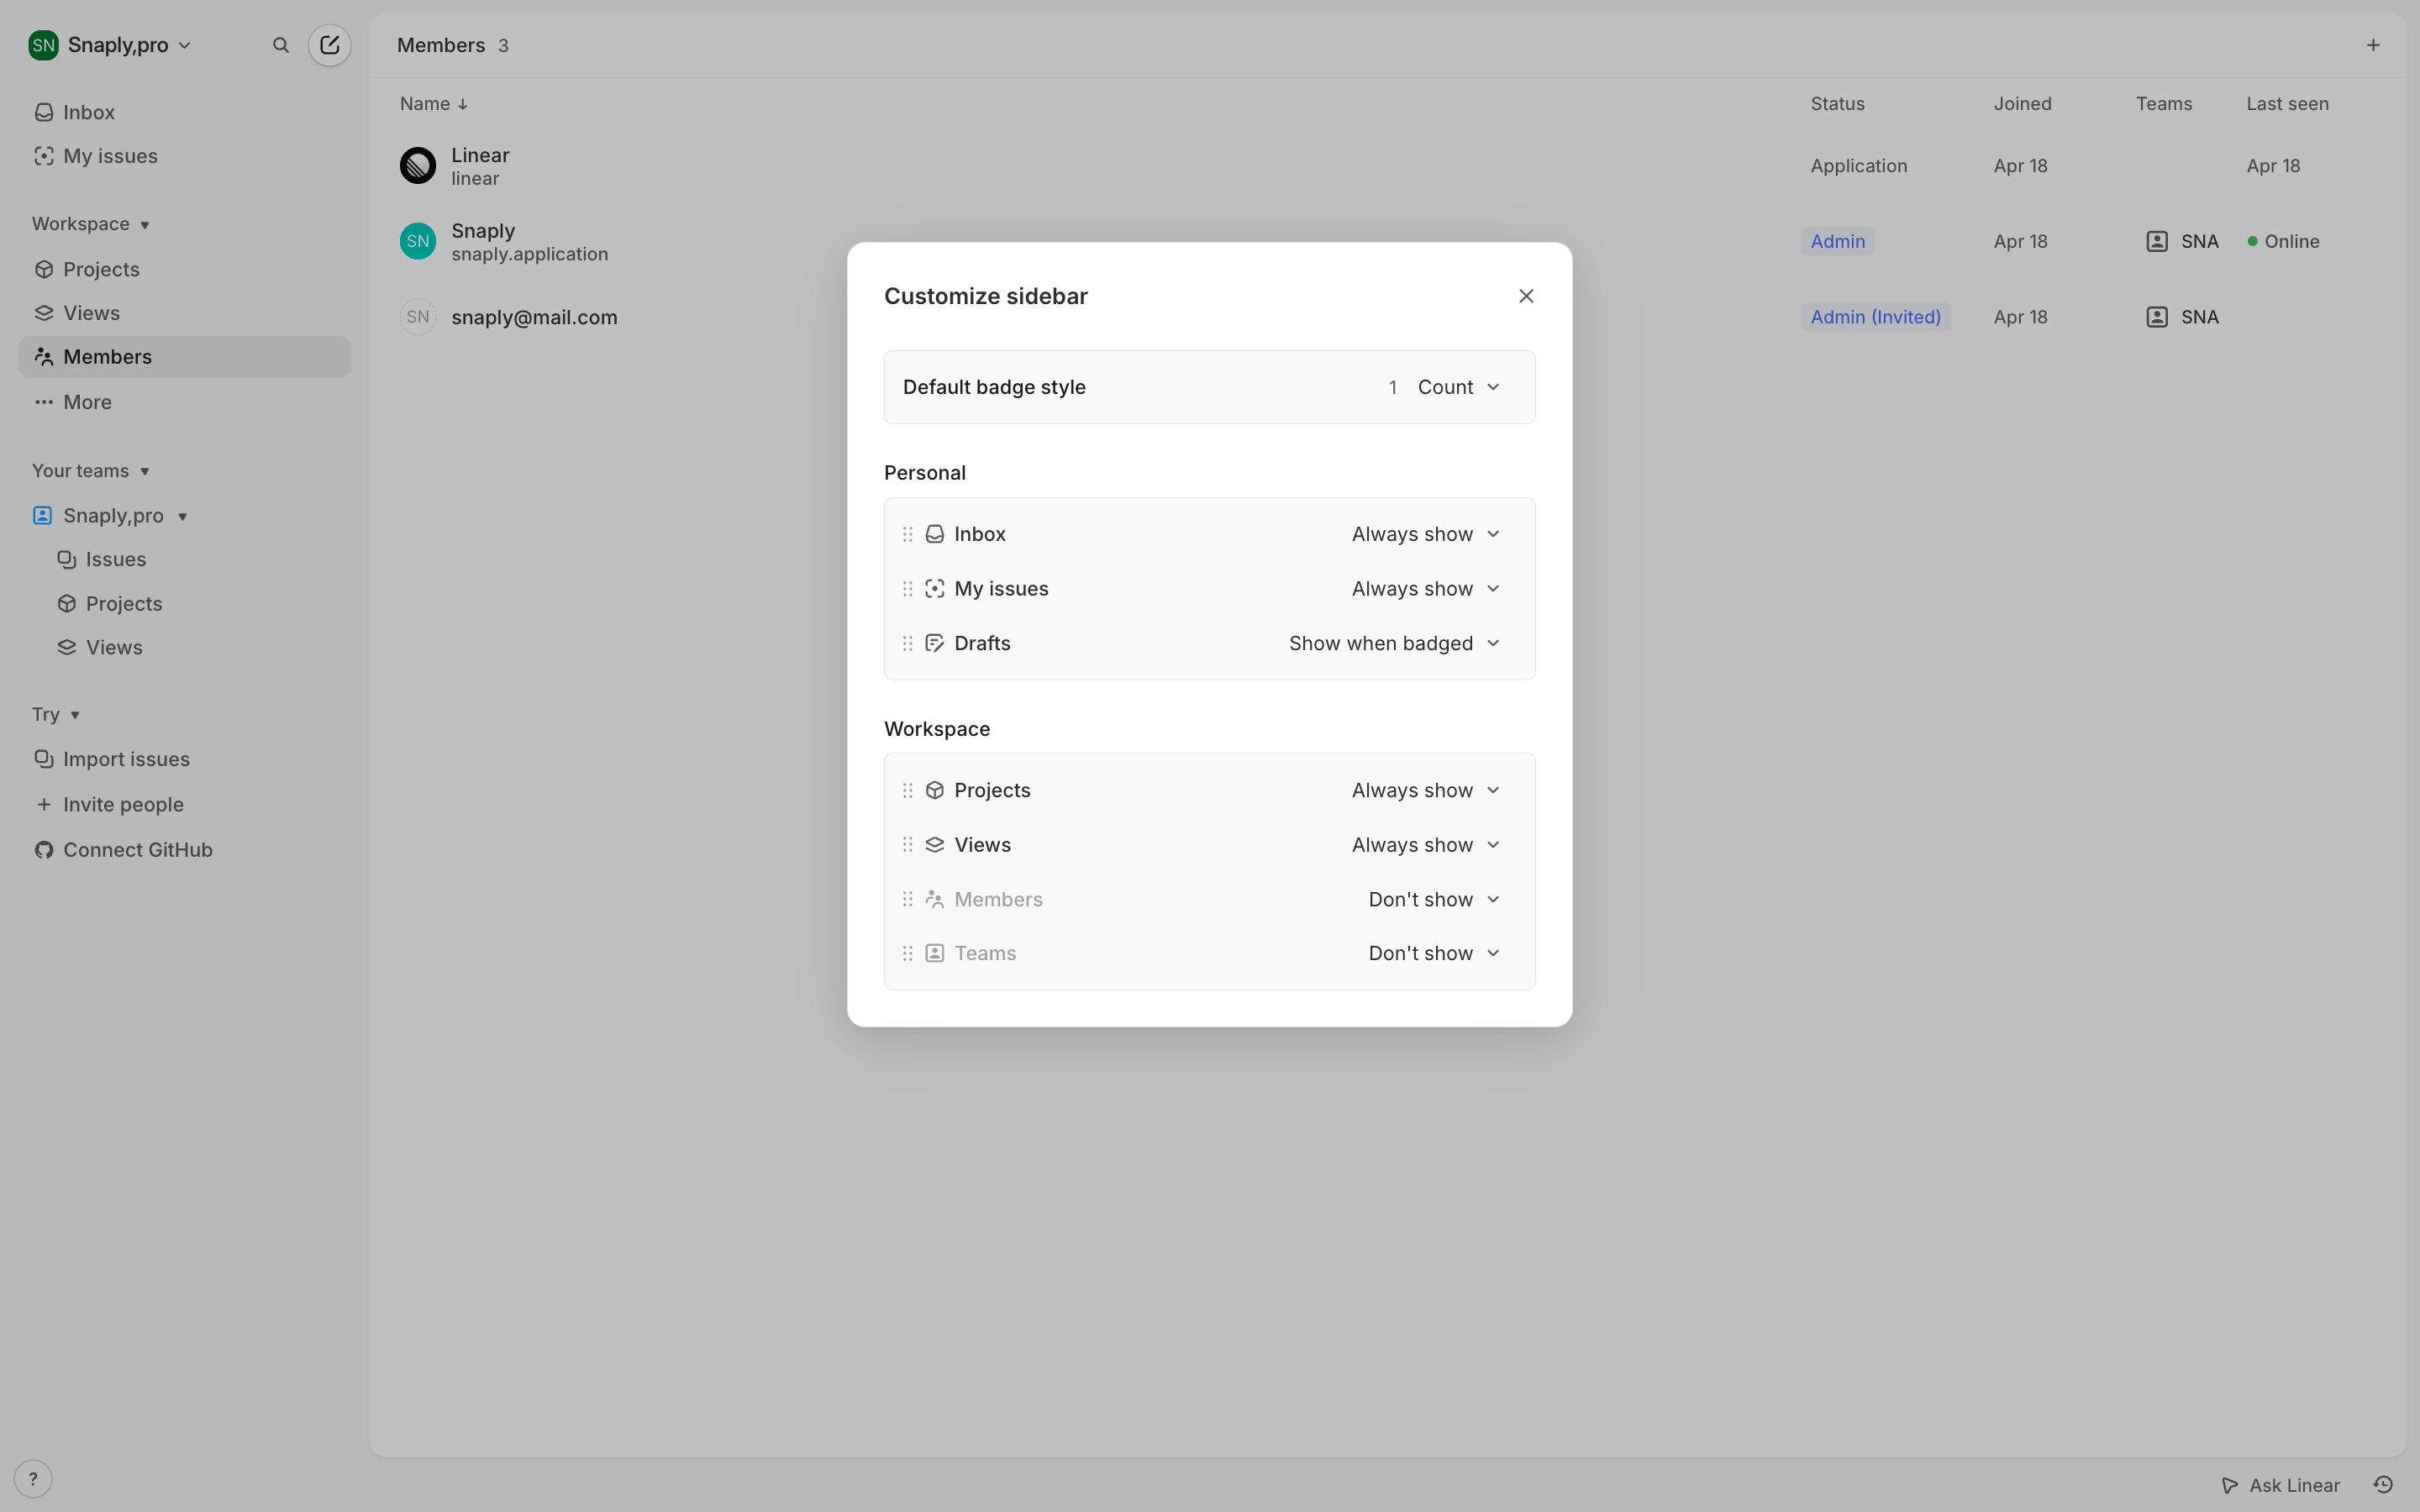Open the Default badge style Count dropdown

pos(1445,387)
